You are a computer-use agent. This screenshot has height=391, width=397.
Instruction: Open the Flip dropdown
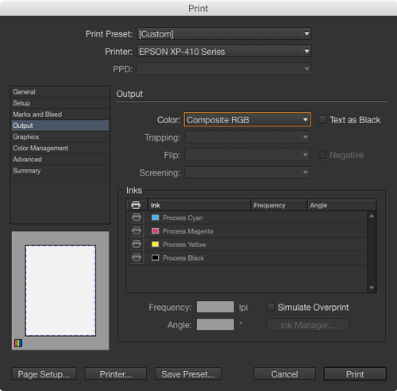click(x=247, y=155)
